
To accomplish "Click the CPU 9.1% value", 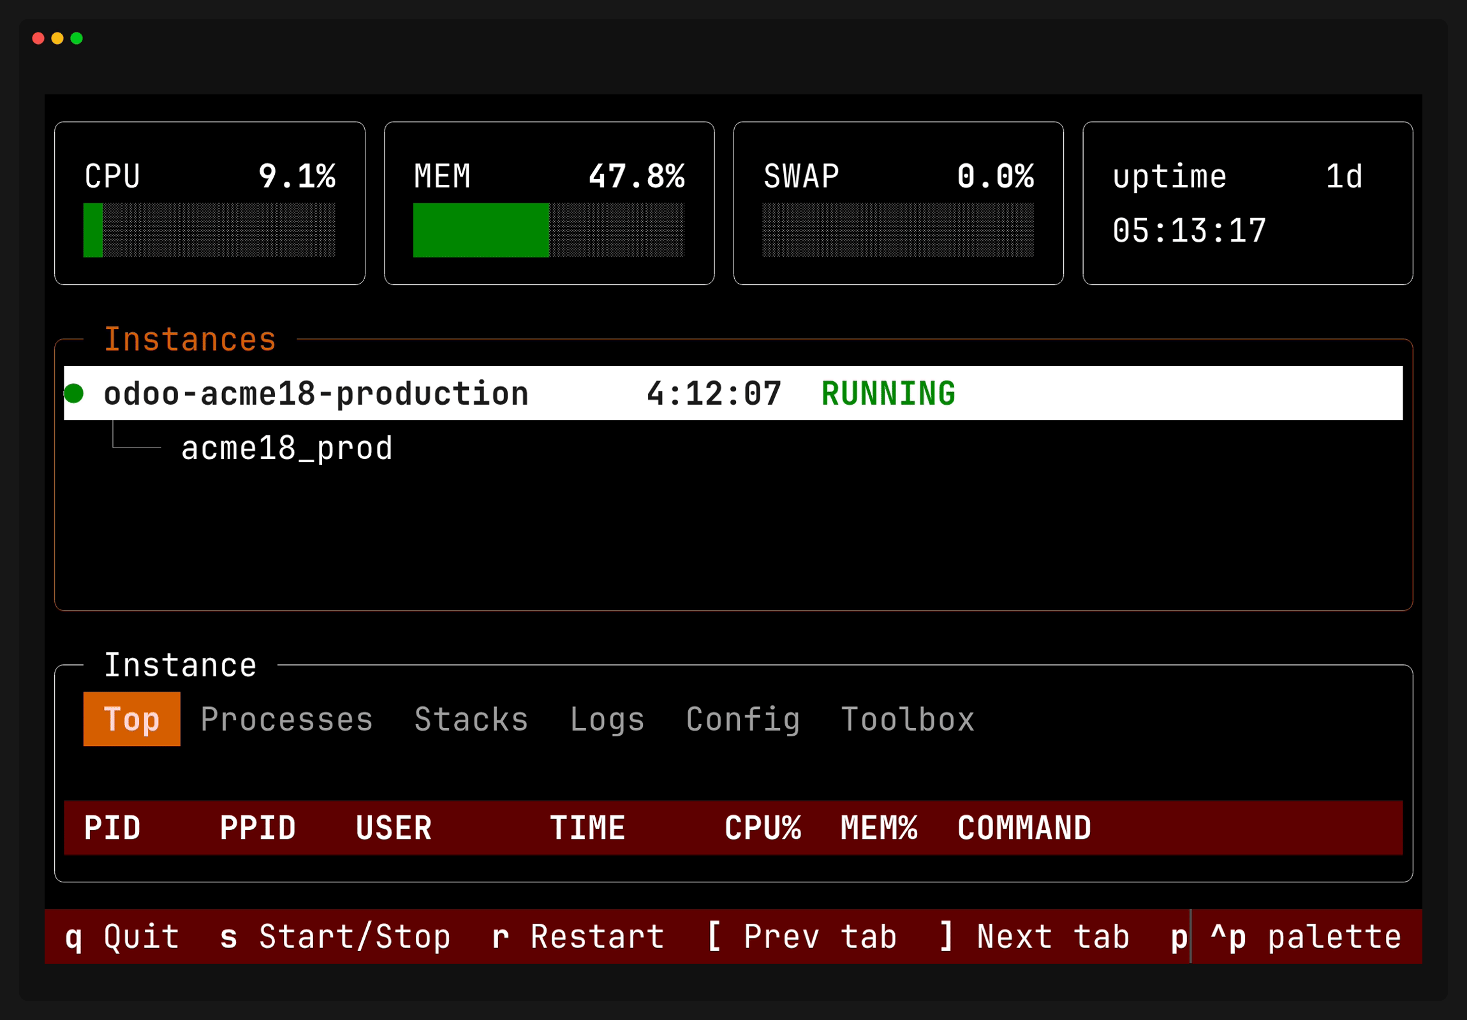I will point(297,177).
